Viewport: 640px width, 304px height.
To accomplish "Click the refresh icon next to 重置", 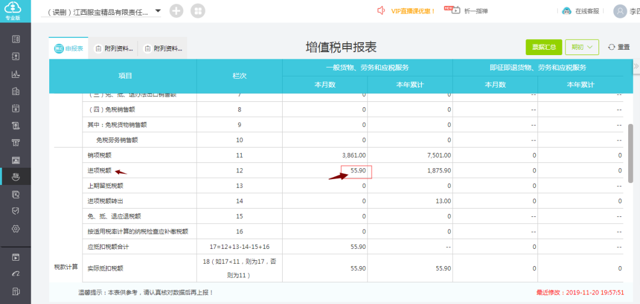I will (x=611, y=47).
